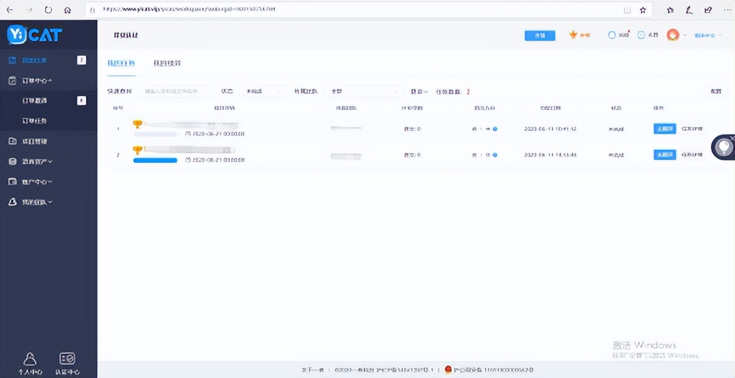Click the YiCAT logo in the sidebar
The height and width of the screenshot is (378, 735).
[x=35, y=35]
